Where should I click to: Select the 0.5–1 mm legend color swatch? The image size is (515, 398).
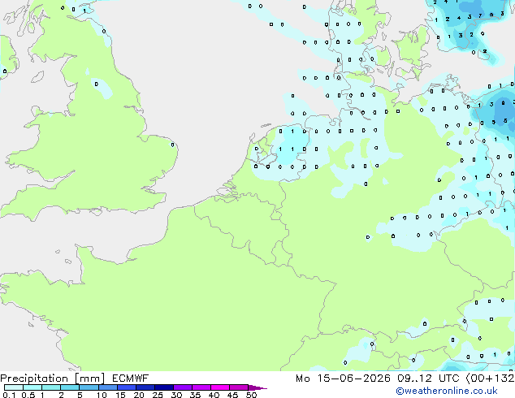(32, 387)
